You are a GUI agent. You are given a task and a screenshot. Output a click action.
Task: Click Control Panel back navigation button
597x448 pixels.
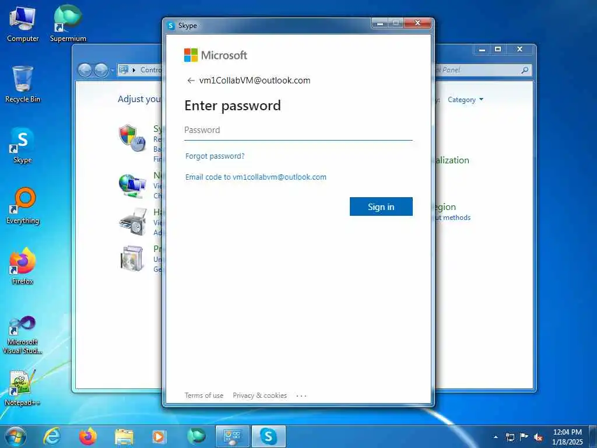pyautogui.click(x=85, y=71)
